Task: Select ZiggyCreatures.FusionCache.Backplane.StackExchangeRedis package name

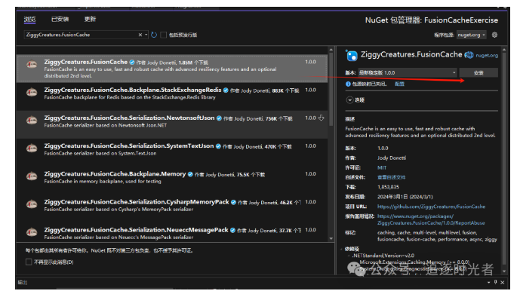Action: coord(133,90)
